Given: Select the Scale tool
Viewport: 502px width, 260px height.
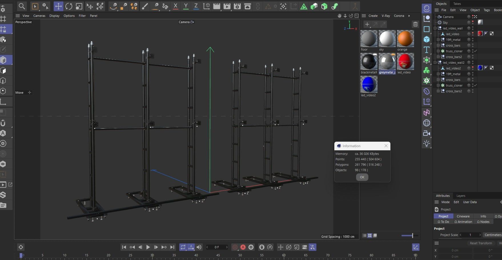Looking at the screenshot, I should 79,6.
